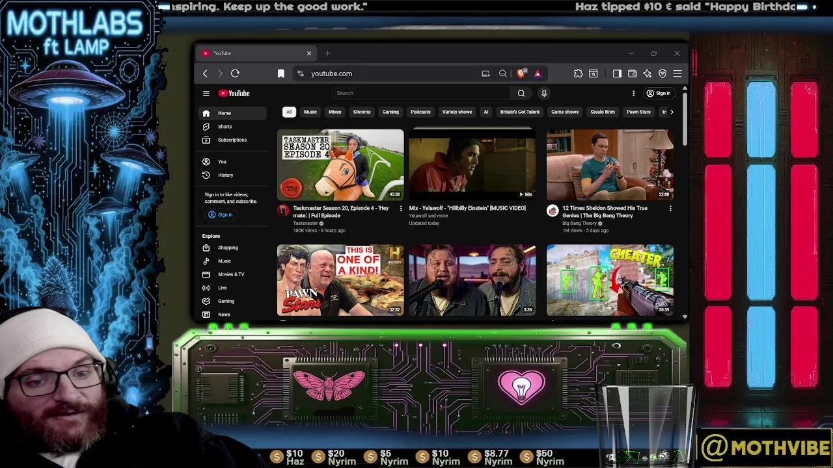Select Home in the sidebar
Image resolution: width=833 pixels, height=468 pixels.
[x=232, y=113]
